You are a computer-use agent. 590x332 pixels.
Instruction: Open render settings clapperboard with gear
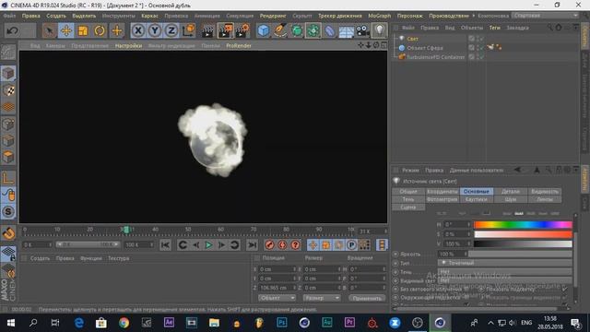242,30
